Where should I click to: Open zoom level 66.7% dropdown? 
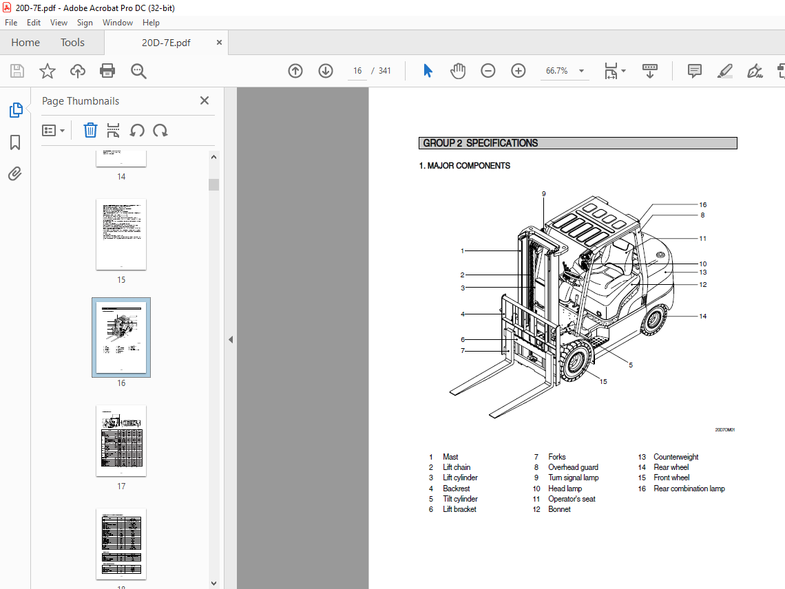coord(581,71)
